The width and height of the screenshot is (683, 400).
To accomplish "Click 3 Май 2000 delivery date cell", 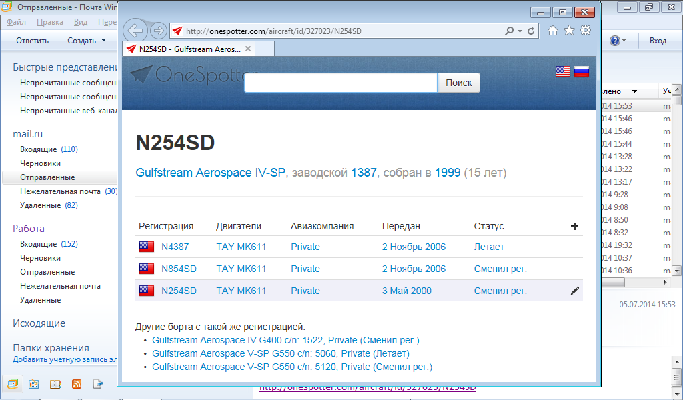I will point(407,291).
